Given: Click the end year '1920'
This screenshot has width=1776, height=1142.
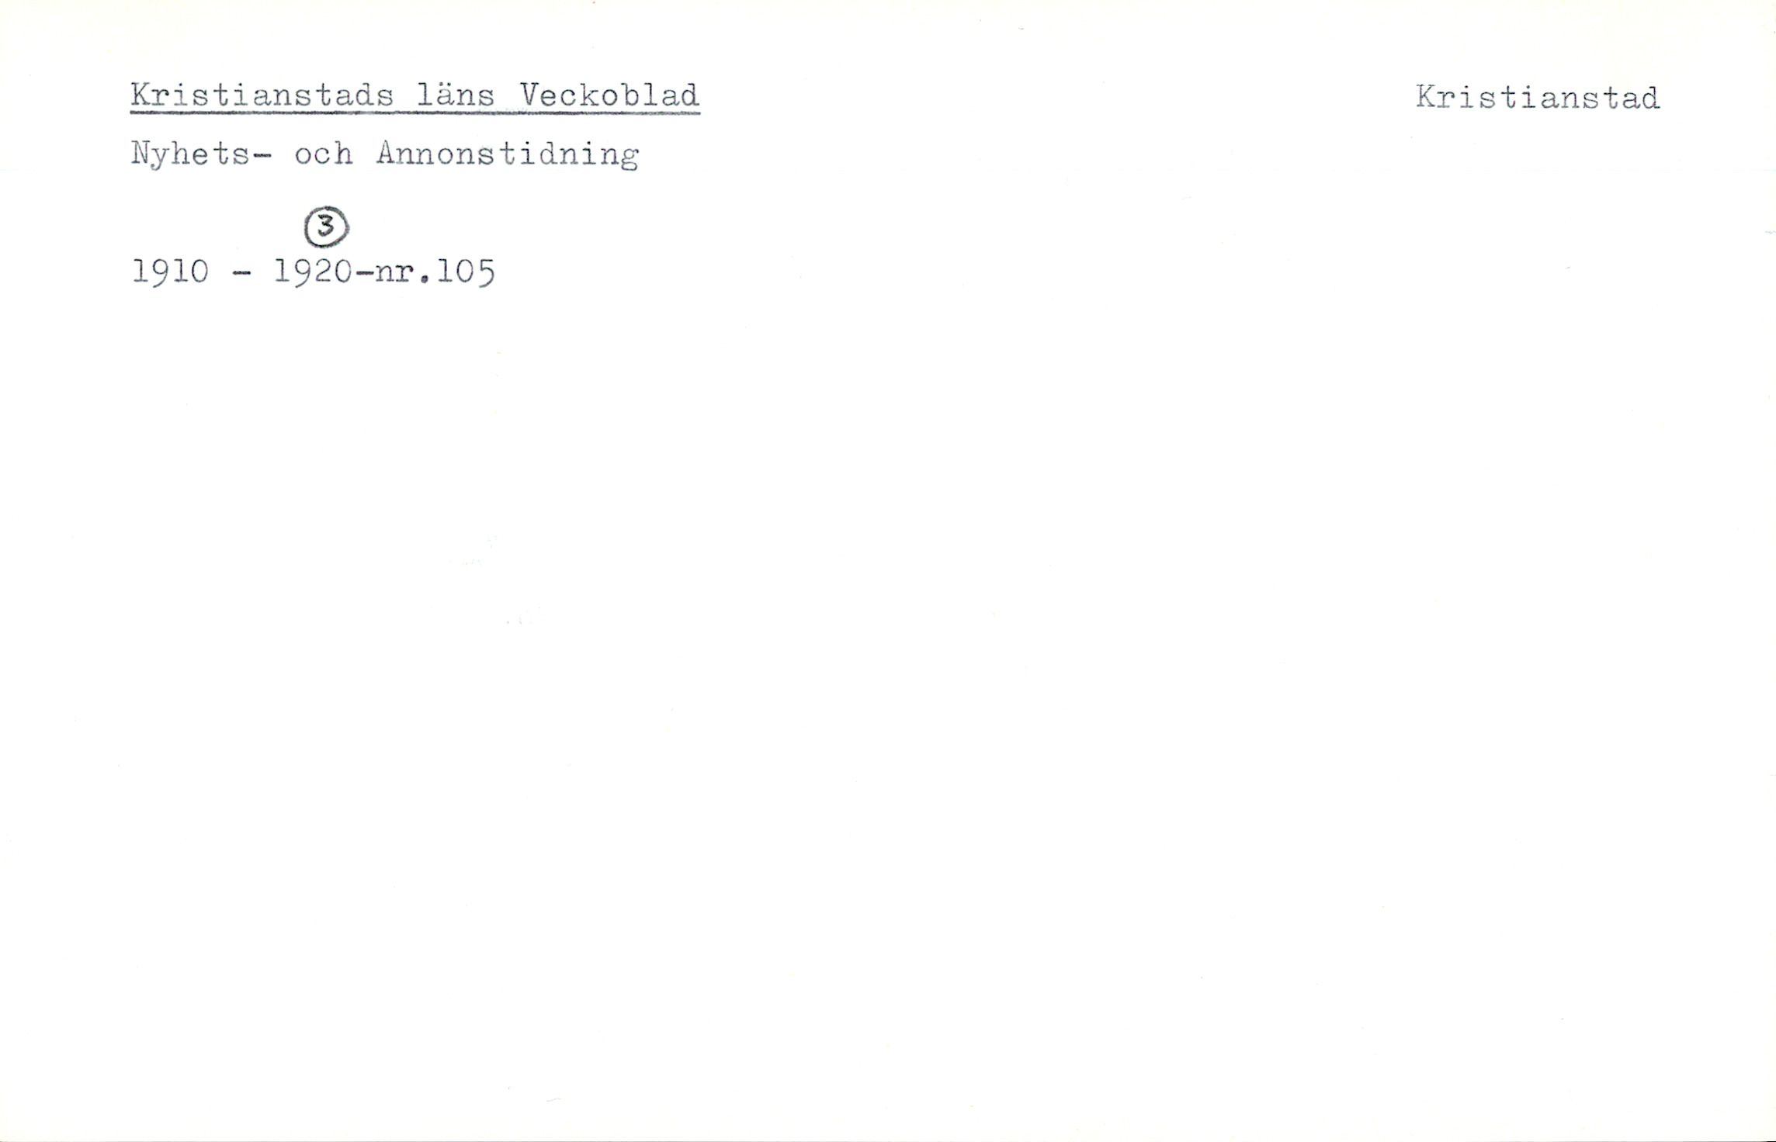Looking at the screenshot, I should 313,272.
